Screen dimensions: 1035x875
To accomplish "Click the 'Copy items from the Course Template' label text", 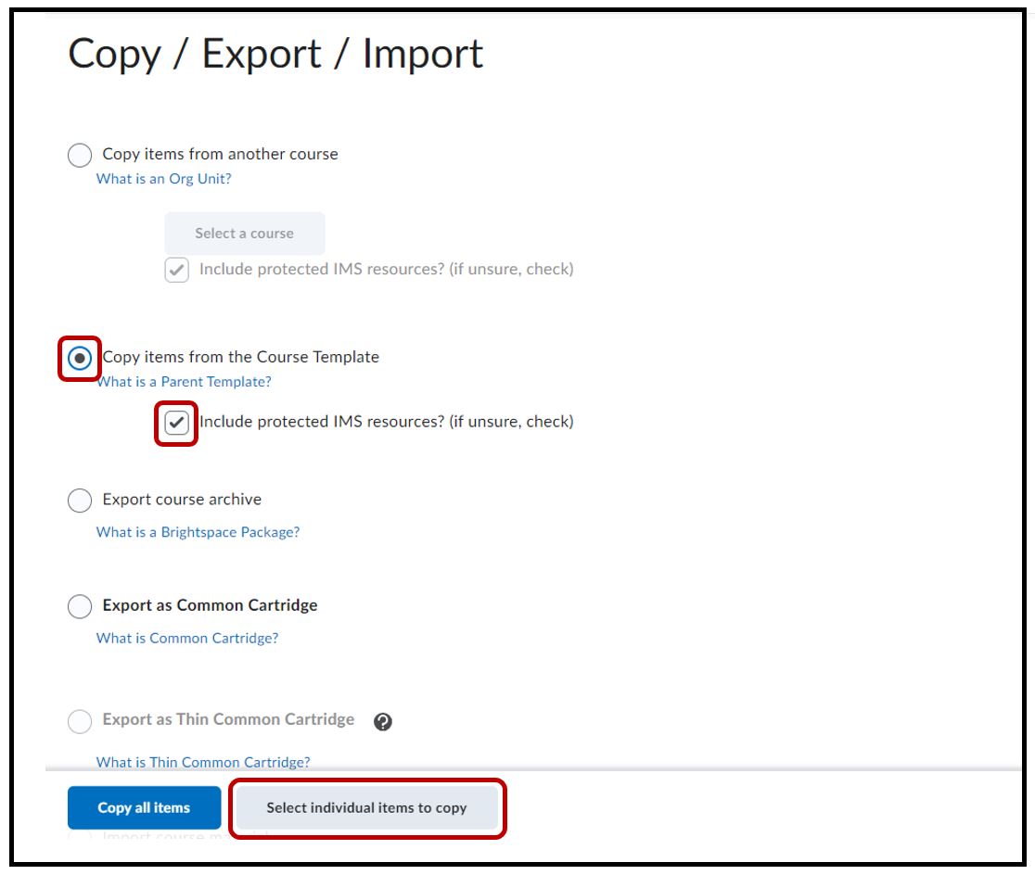I will click(x=240, y=357).
